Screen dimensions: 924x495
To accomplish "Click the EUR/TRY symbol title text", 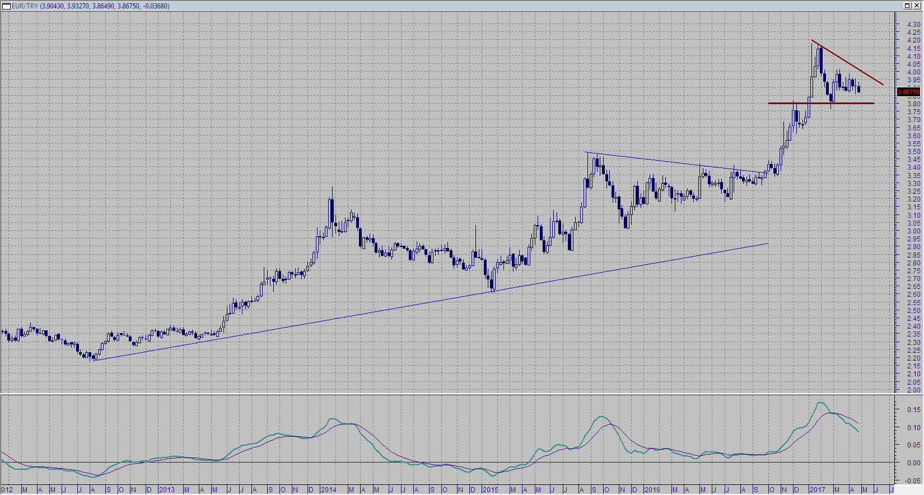I will tap(25, 6).
